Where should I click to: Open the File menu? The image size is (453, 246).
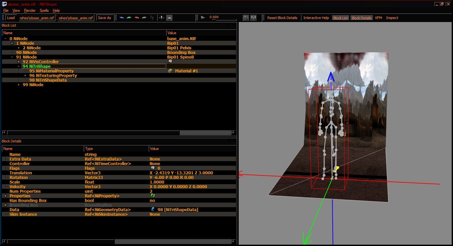pyautogui.click(x=6, y=11)
